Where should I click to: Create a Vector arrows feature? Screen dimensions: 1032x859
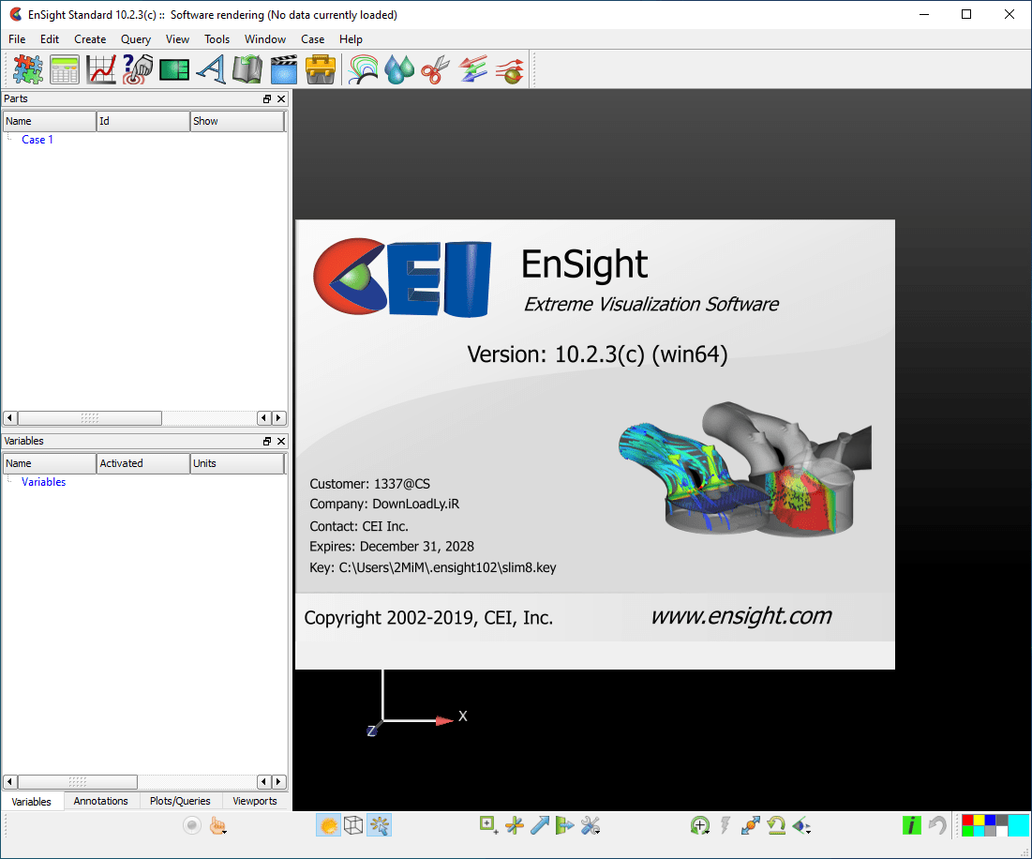point(472,68)
